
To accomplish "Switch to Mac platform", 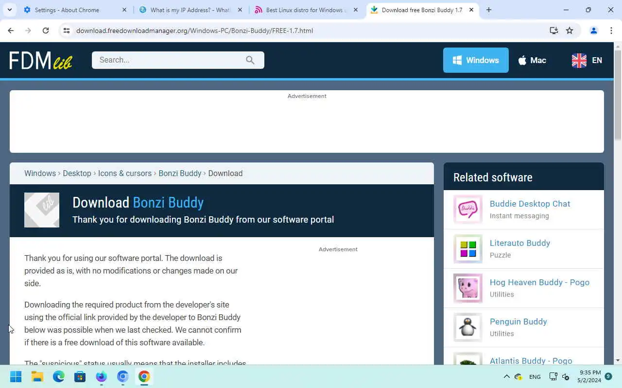I will 532,60.
